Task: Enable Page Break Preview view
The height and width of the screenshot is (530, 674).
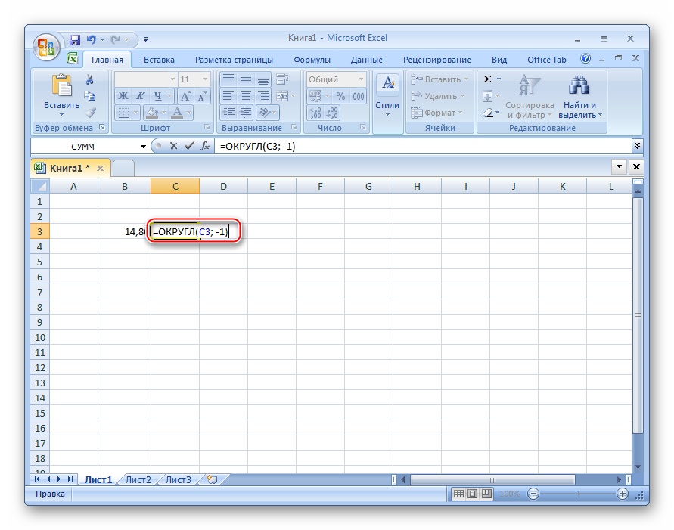Action: [x=487, y=494]
